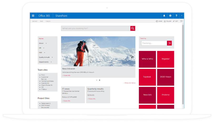
Task: Select the first carousel dot
Action: 96,80
